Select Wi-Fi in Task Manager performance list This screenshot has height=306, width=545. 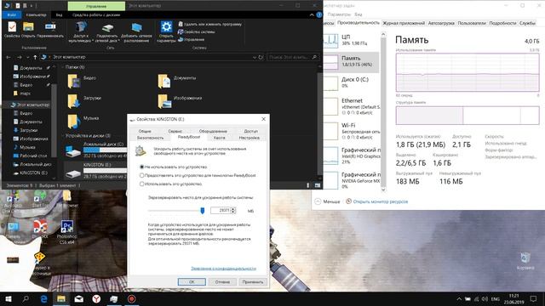point(351,131)
